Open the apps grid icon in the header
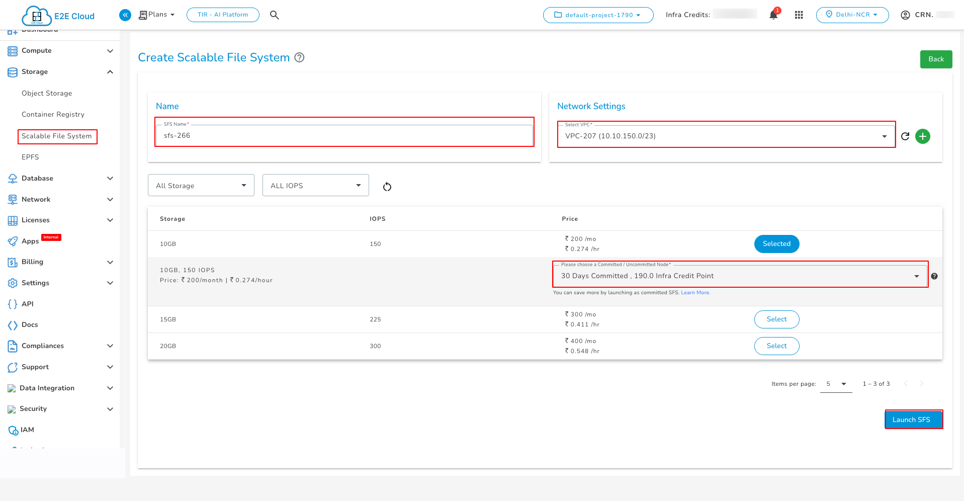 click(x=799, y=15)
